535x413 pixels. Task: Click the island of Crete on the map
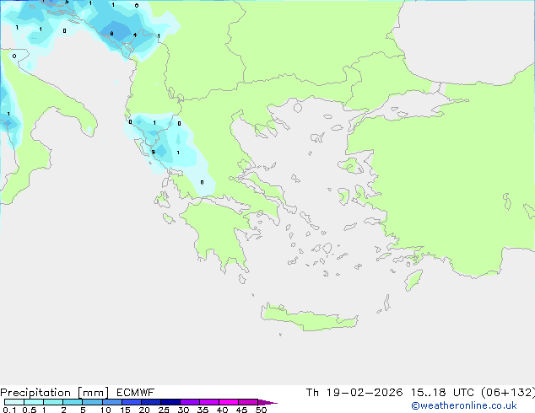pyautogui.click(x=309, y=317)
